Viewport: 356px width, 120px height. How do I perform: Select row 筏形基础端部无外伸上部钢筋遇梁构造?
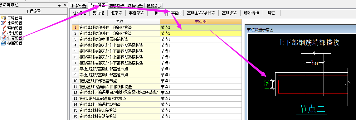point(119,45)
